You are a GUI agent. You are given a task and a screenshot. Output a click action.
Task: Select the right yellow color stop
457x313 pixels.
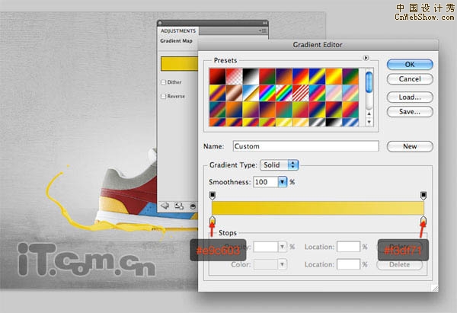(x=423, y=221)
